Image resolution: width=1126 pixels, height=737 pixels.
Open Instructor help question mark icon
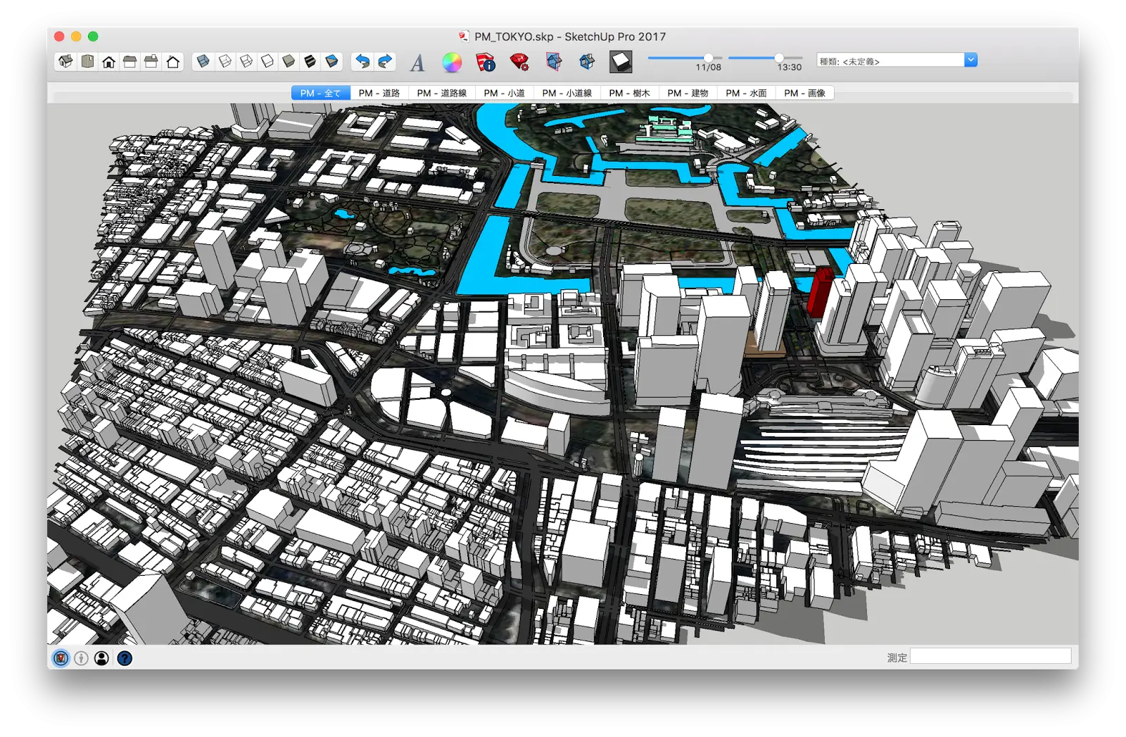[x=125, y=658]
